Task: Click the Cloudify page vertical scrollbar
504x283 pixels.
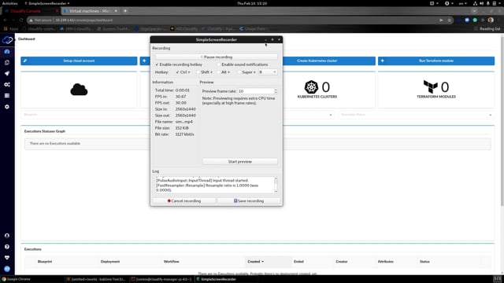Action: 502,122
